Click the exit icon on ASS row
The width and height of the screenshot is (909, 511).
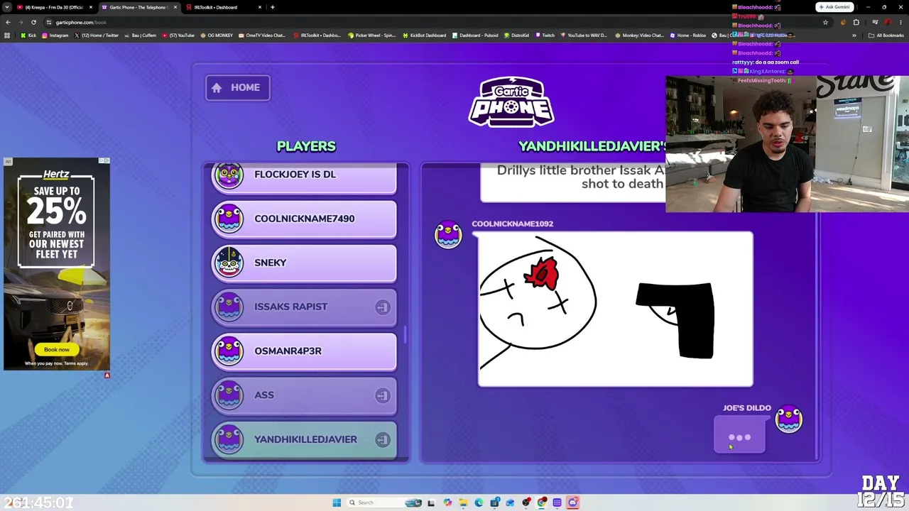click(x=382, y=395)
